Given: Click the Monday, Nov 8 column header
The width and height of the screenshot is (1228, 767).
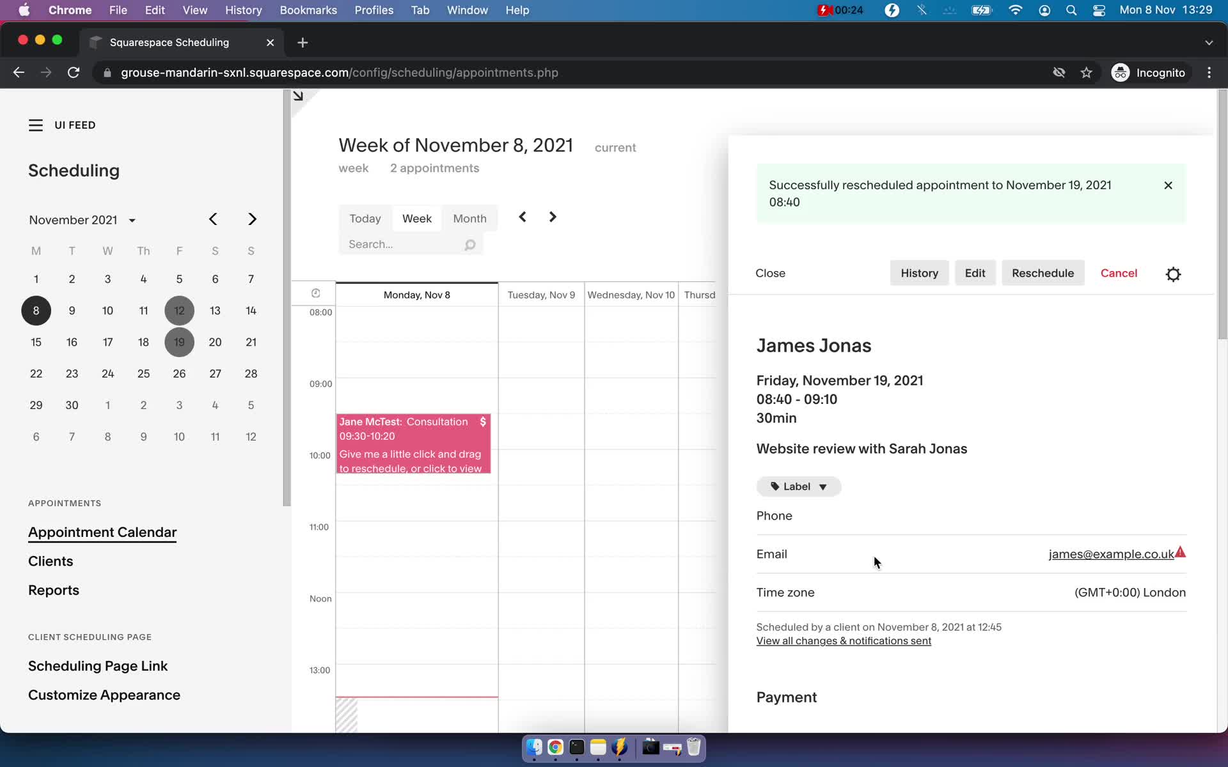Looking at the screenshot, I should pyautogui.click(x=417, y=295).
